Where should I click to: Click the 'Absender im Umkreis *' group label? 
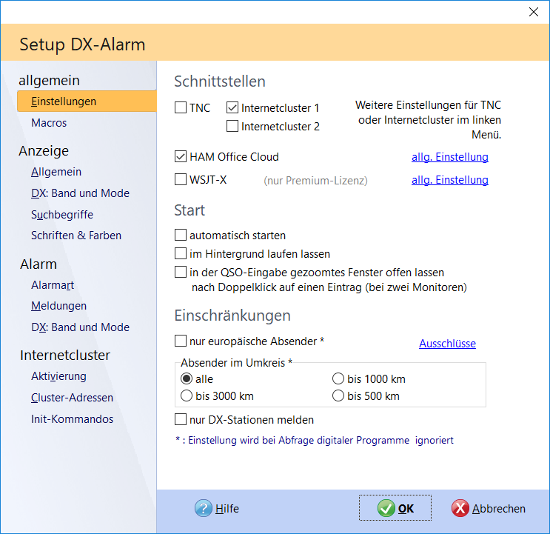pyautogui.click(x=236, y=362)
